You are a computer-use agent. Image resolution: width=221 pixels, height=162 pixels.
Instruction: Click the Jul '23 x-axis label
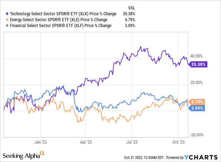(x=132, y=142)
